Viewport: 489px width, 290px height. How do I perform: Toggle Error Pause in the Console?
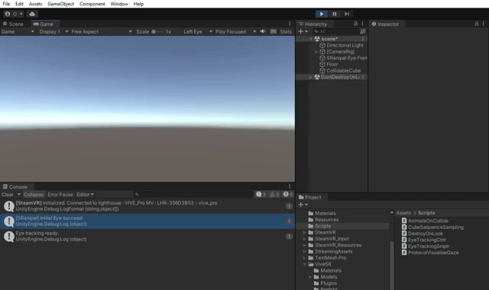point(60,195)
